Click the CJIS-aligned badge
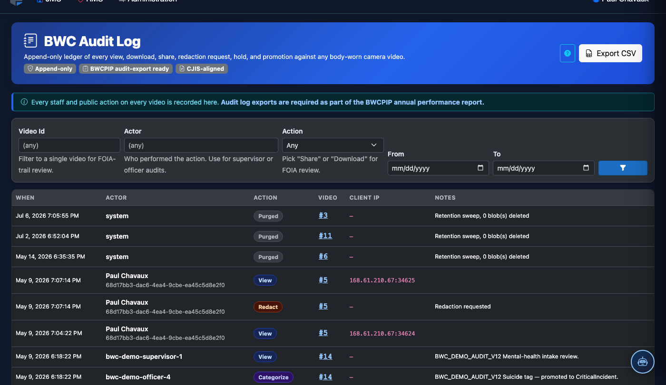 202,69
